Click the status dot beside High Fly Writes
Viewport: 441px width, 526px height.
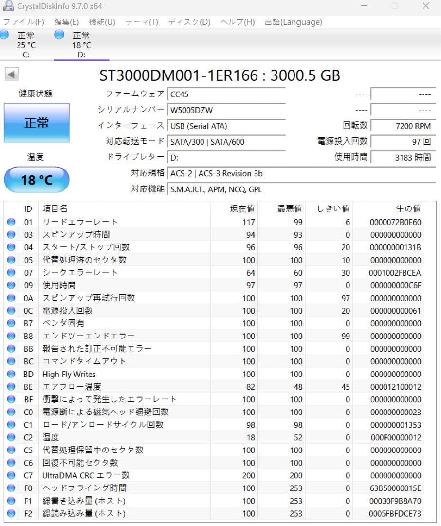click(x=11, y=374)
